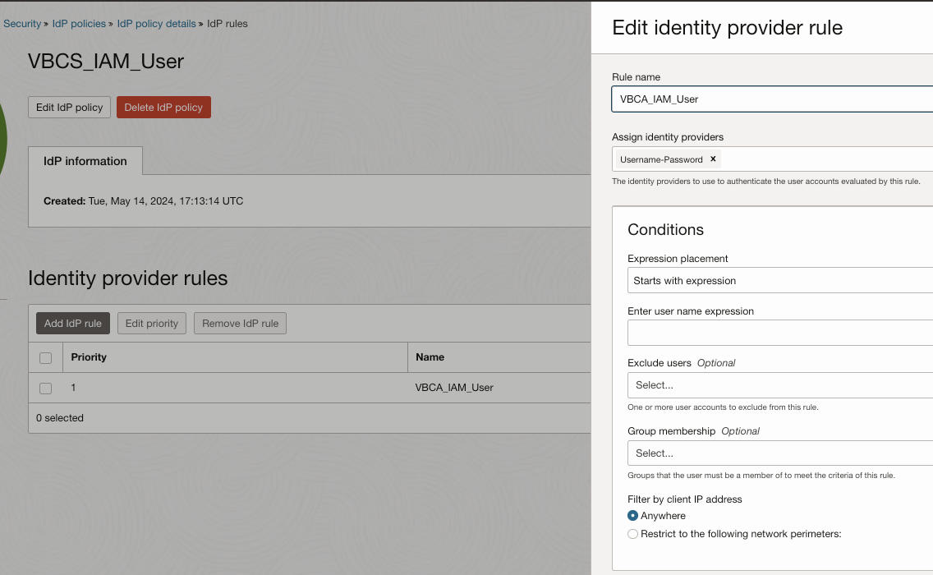933x575 pixels.
Task: Navigate to IdP policy details breadcrumb
Action: (x=156, y=24)
